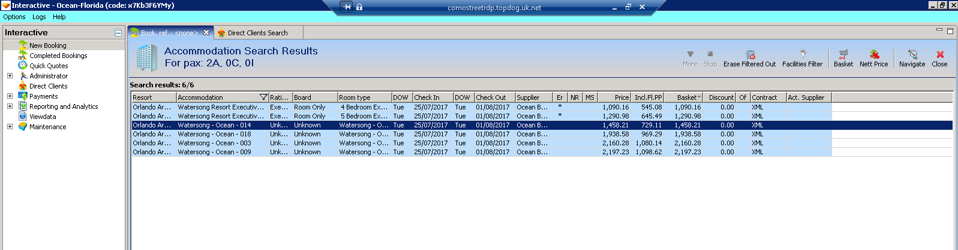Click the Erase Filtered Out label
Image resolution: width=958 pixels, height=250 pixels.
[x=749, y=64]
